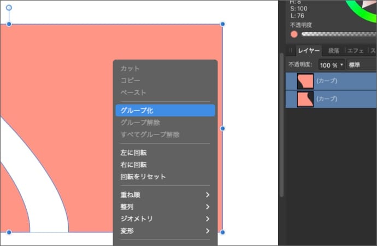377x246 pixels.
Task: Select the top (カーブ) layer thumbnail
Action: [x=305, y=81]
